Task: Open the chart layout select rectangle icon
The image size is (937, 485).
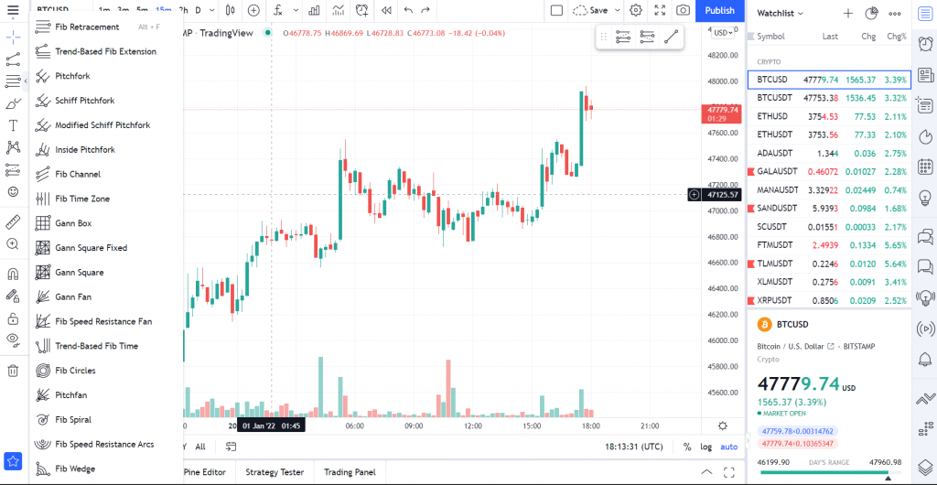Action: (556, 10)
